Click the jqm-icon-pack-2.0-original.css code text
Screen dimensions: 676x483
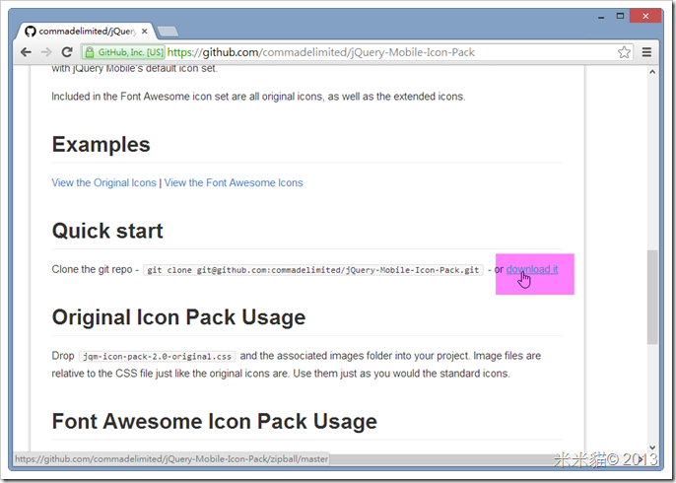pos(158,357)
